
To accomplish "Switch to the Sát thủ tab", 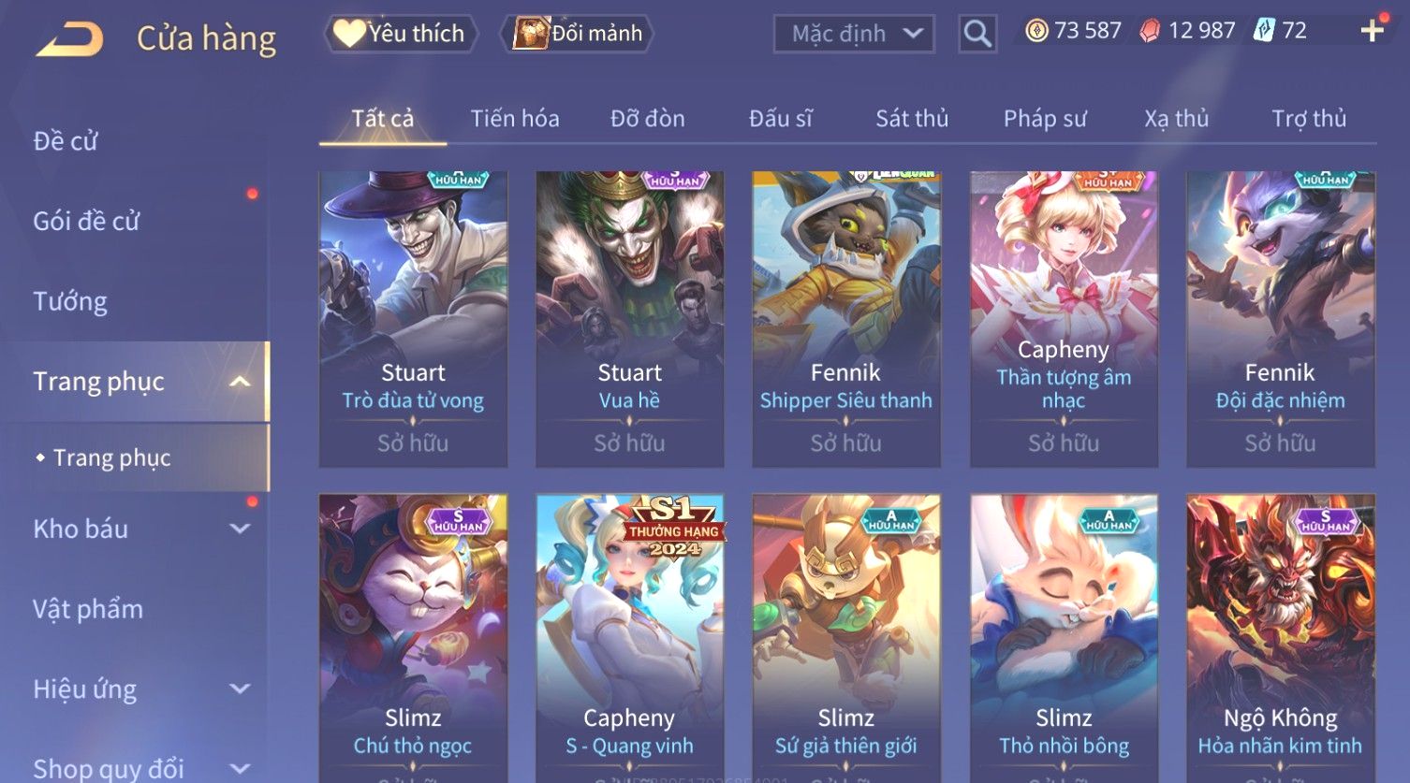I will click(912, 119).
